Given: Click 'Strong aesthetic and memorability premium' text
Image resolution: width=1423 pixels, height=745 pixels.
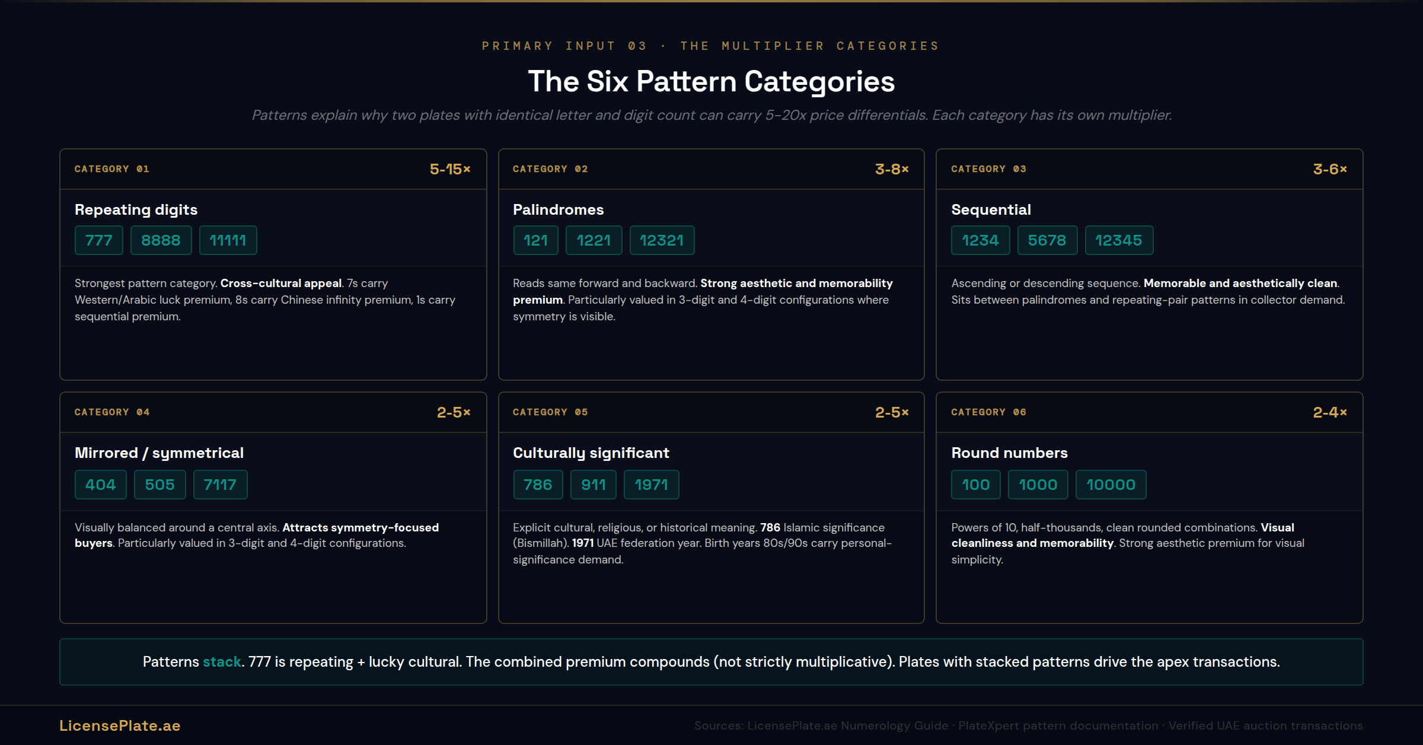Looking at the screenshot, I should pyautogui.click(x=703, y=291).
